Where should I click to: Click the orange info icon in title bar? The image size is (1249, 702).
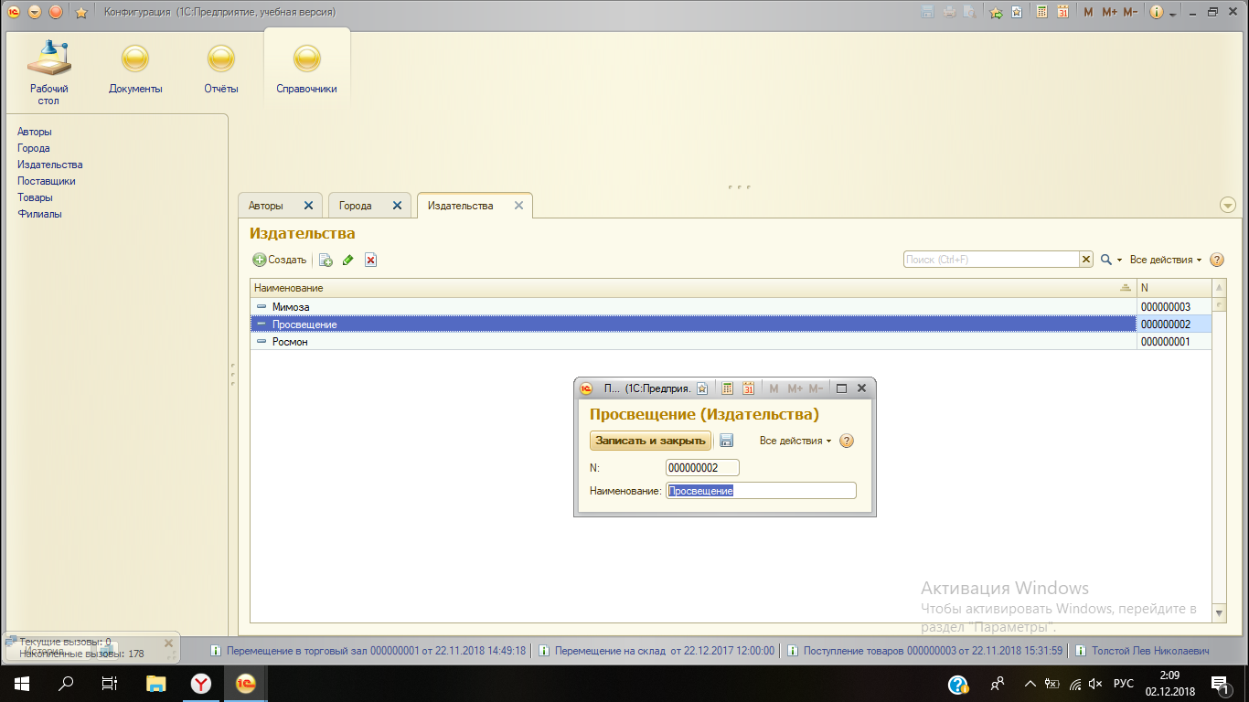1157,12
